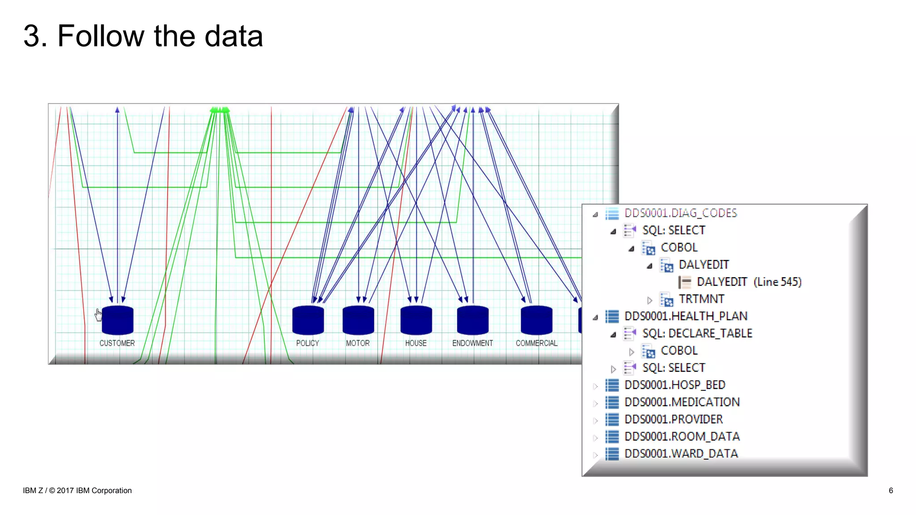
Task: Click the MOTOR database cylinder icon
Action: [358, 320]
